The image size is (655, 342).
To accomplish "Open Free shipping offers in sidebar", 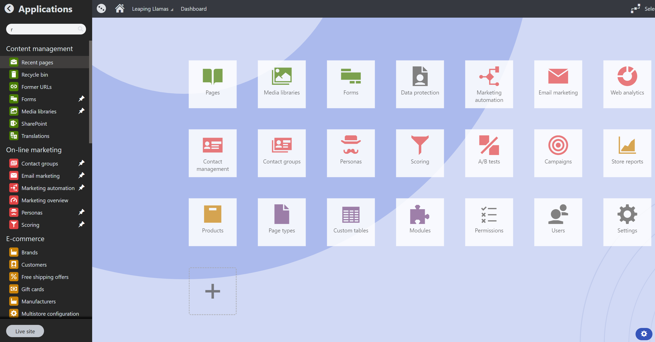I will 44,277.
